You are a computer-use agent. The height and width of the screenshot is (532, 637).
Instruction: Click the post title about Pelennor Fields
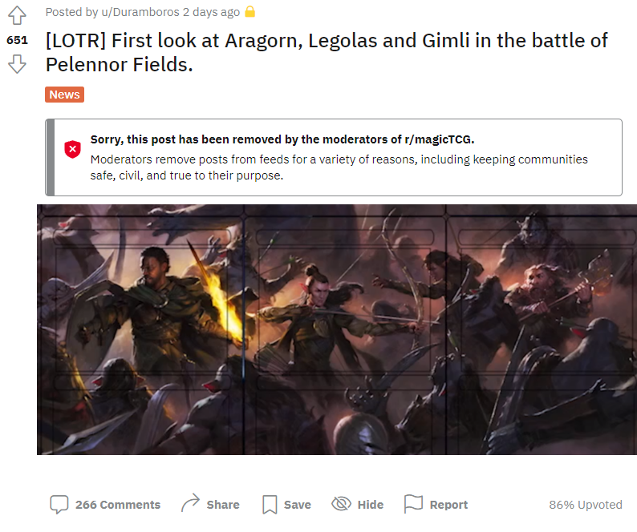327,52
